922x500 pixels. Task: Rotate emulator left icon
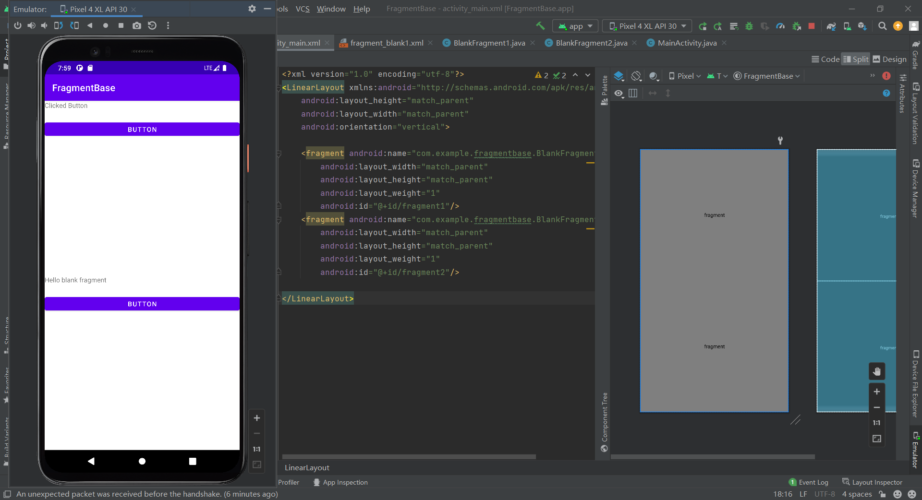(59, 25)
